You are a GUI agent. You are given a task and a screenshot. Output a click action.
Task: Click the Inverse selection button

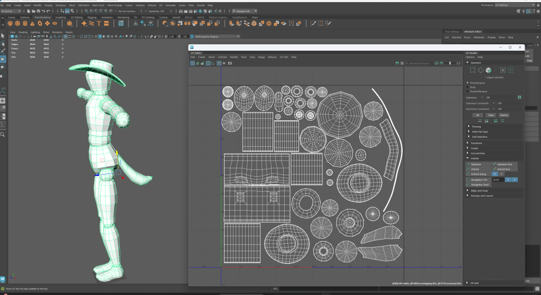(503, 115)
